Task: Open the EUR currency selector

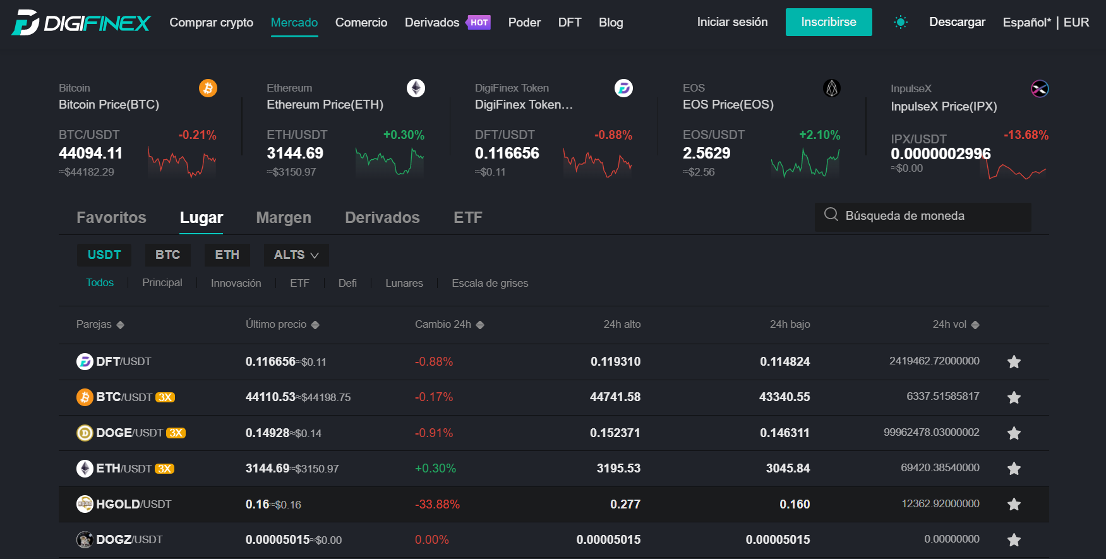Action: (1076, 22)
